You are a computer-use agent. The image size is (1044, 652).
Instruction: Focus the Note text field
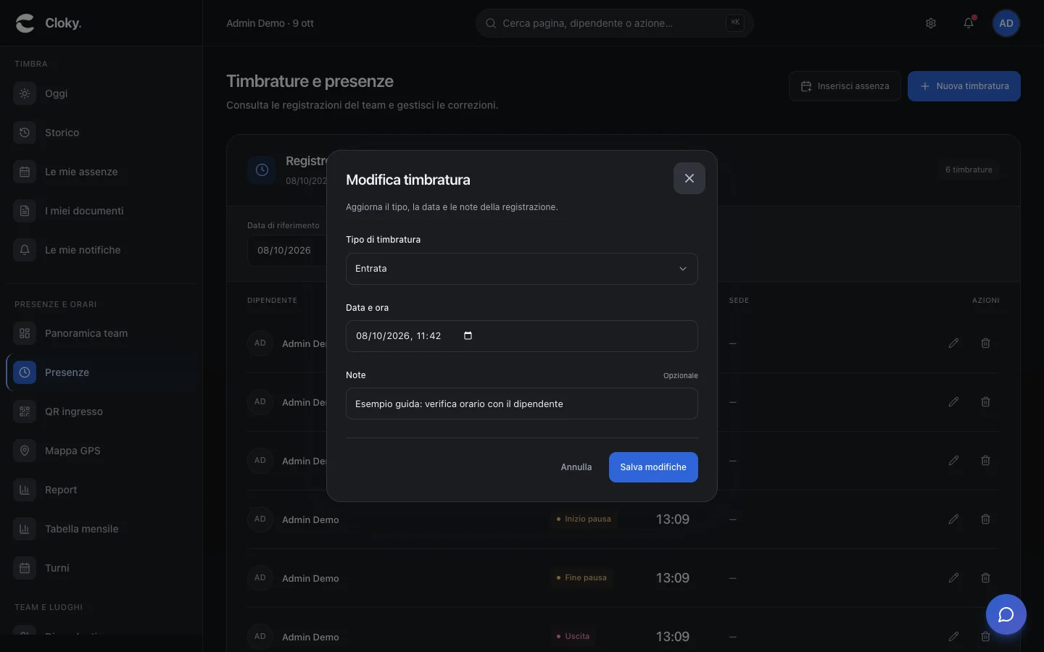[522, 404]
